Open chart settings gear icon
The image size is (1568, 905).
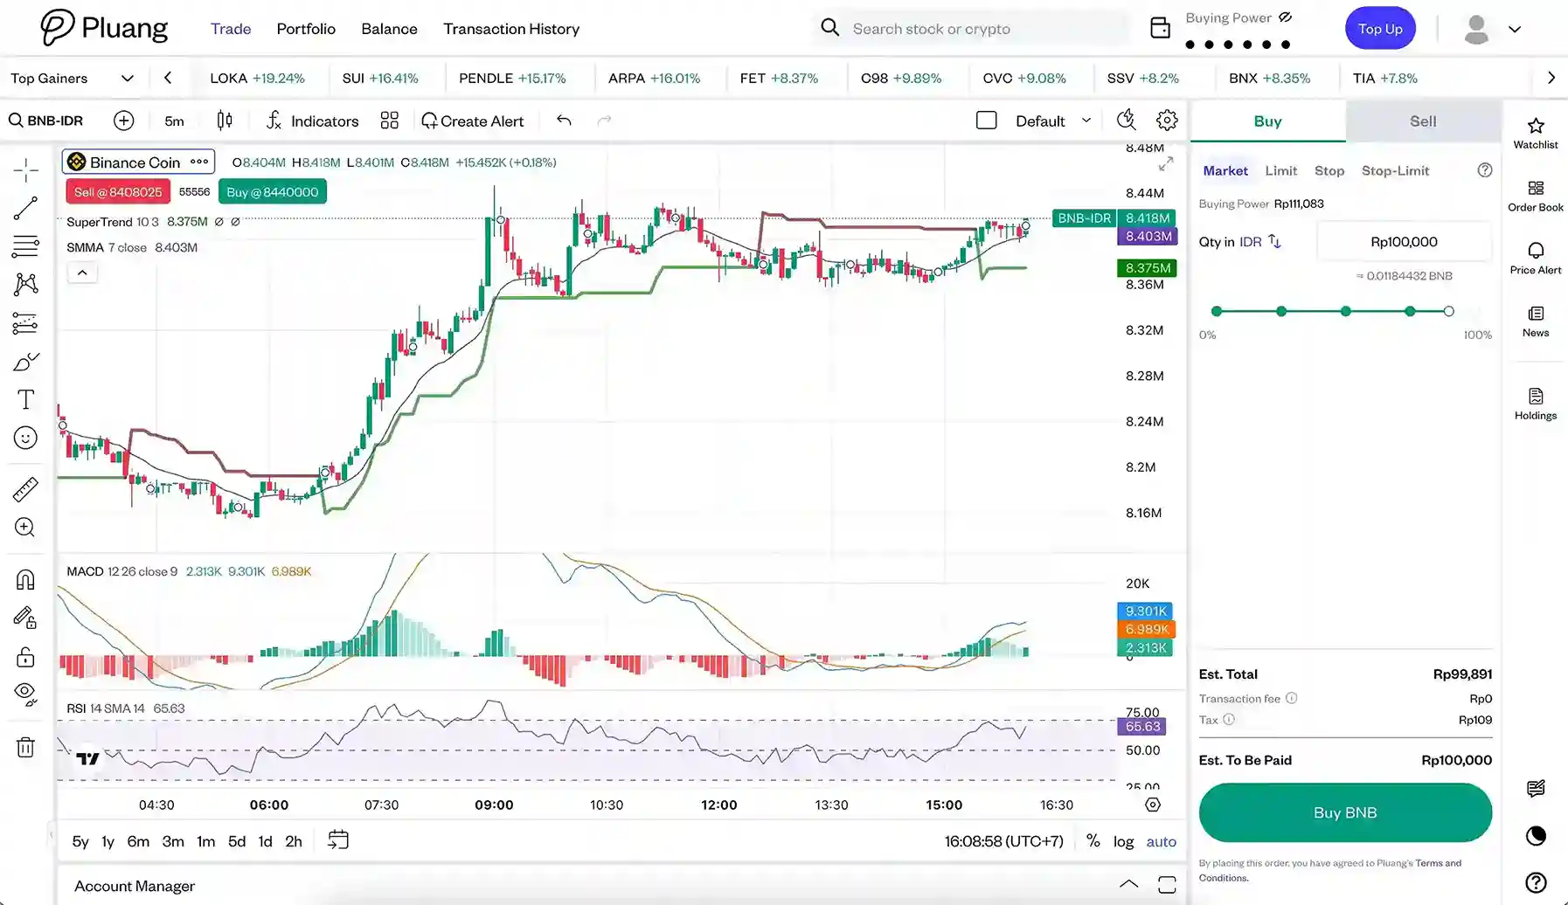pyautogui.click(x=1167, y=120)
